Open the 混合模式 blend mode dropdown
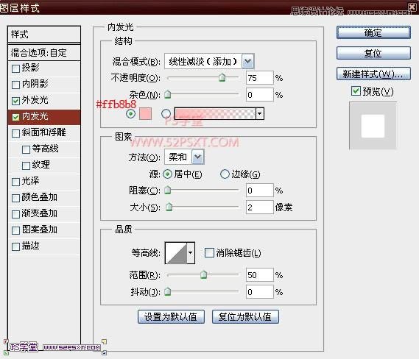 coord(247,61)
